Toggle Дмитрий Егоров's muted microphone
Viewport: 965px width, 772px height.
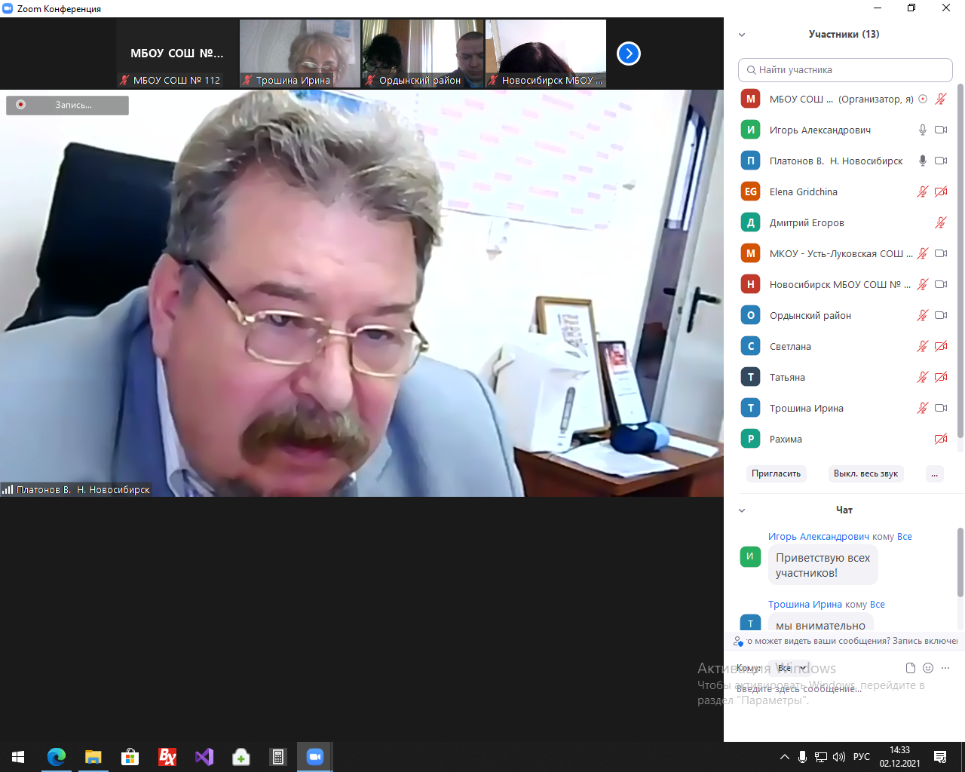point(940,222)
